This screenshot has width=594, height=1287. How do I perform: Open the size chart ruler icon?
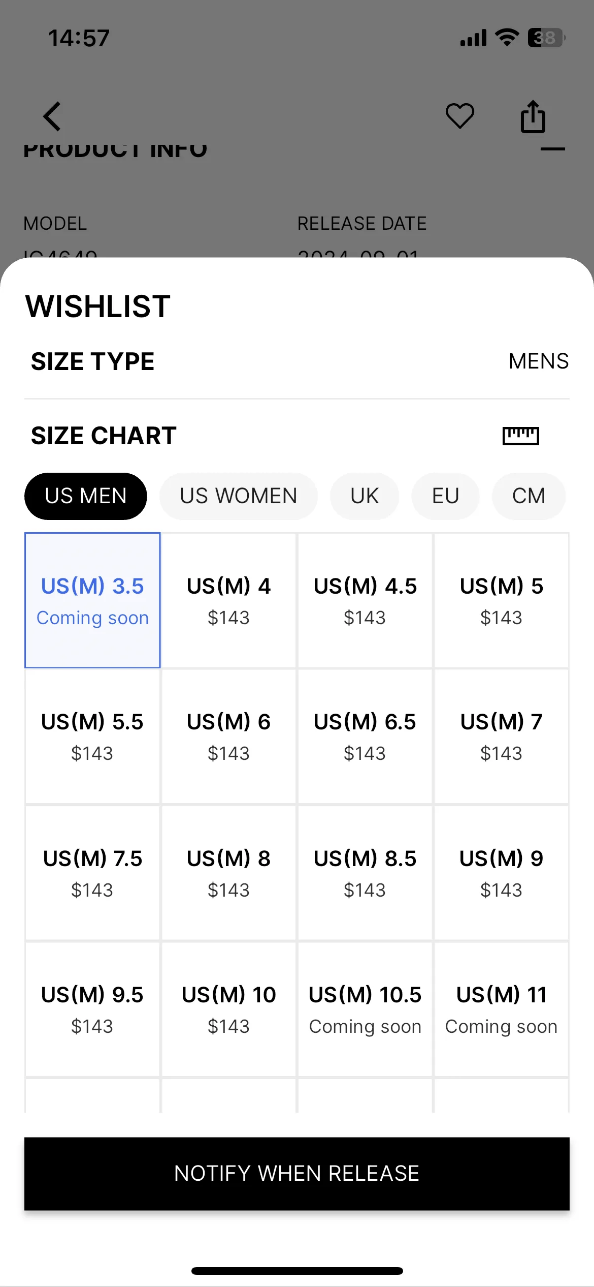point(520,436)
